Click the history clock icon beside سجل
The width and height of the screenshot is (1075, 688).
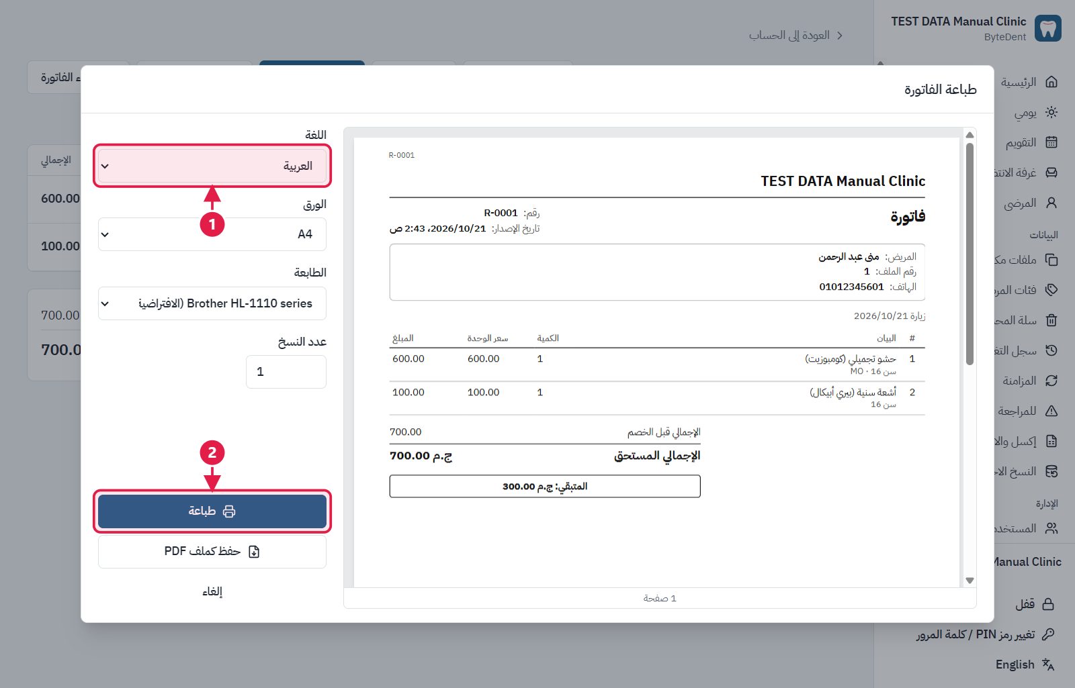[1051, 350]
